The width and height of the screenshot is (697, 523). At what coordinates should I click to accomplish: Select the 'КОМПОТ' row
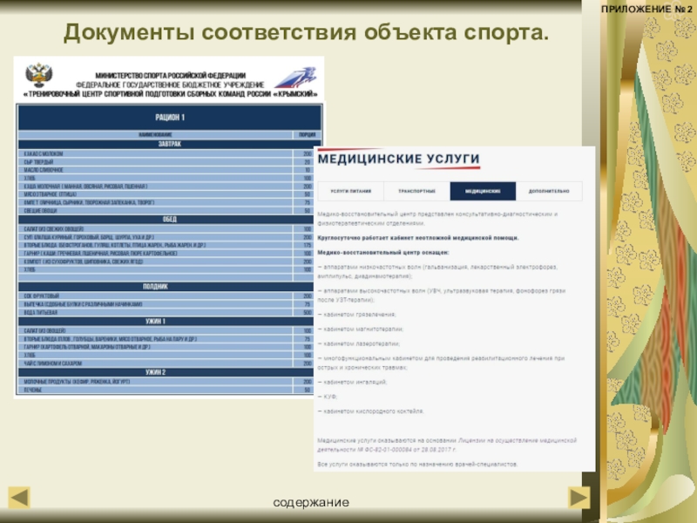(x=166, y=261)
